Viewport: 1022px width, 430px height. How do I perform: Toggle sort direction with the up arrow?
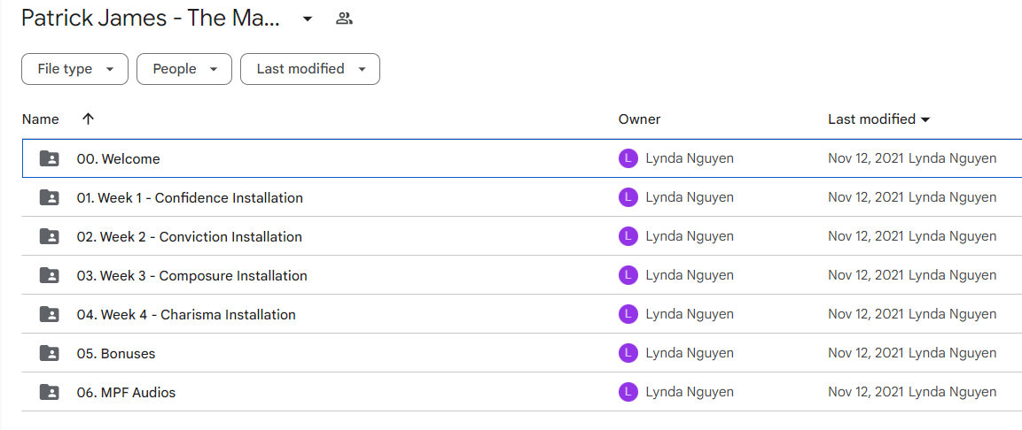tap(88, 119)
